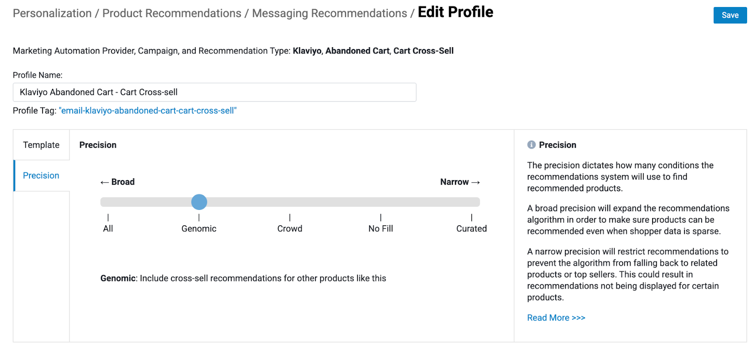Select the Curated slider position
Viewport: 749px width, 345px height.
click(471, 202)
